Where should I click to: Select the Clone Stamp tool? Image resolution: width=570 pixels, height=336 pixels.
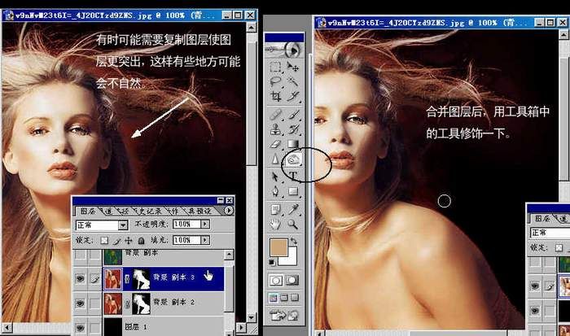click(275, 129)
